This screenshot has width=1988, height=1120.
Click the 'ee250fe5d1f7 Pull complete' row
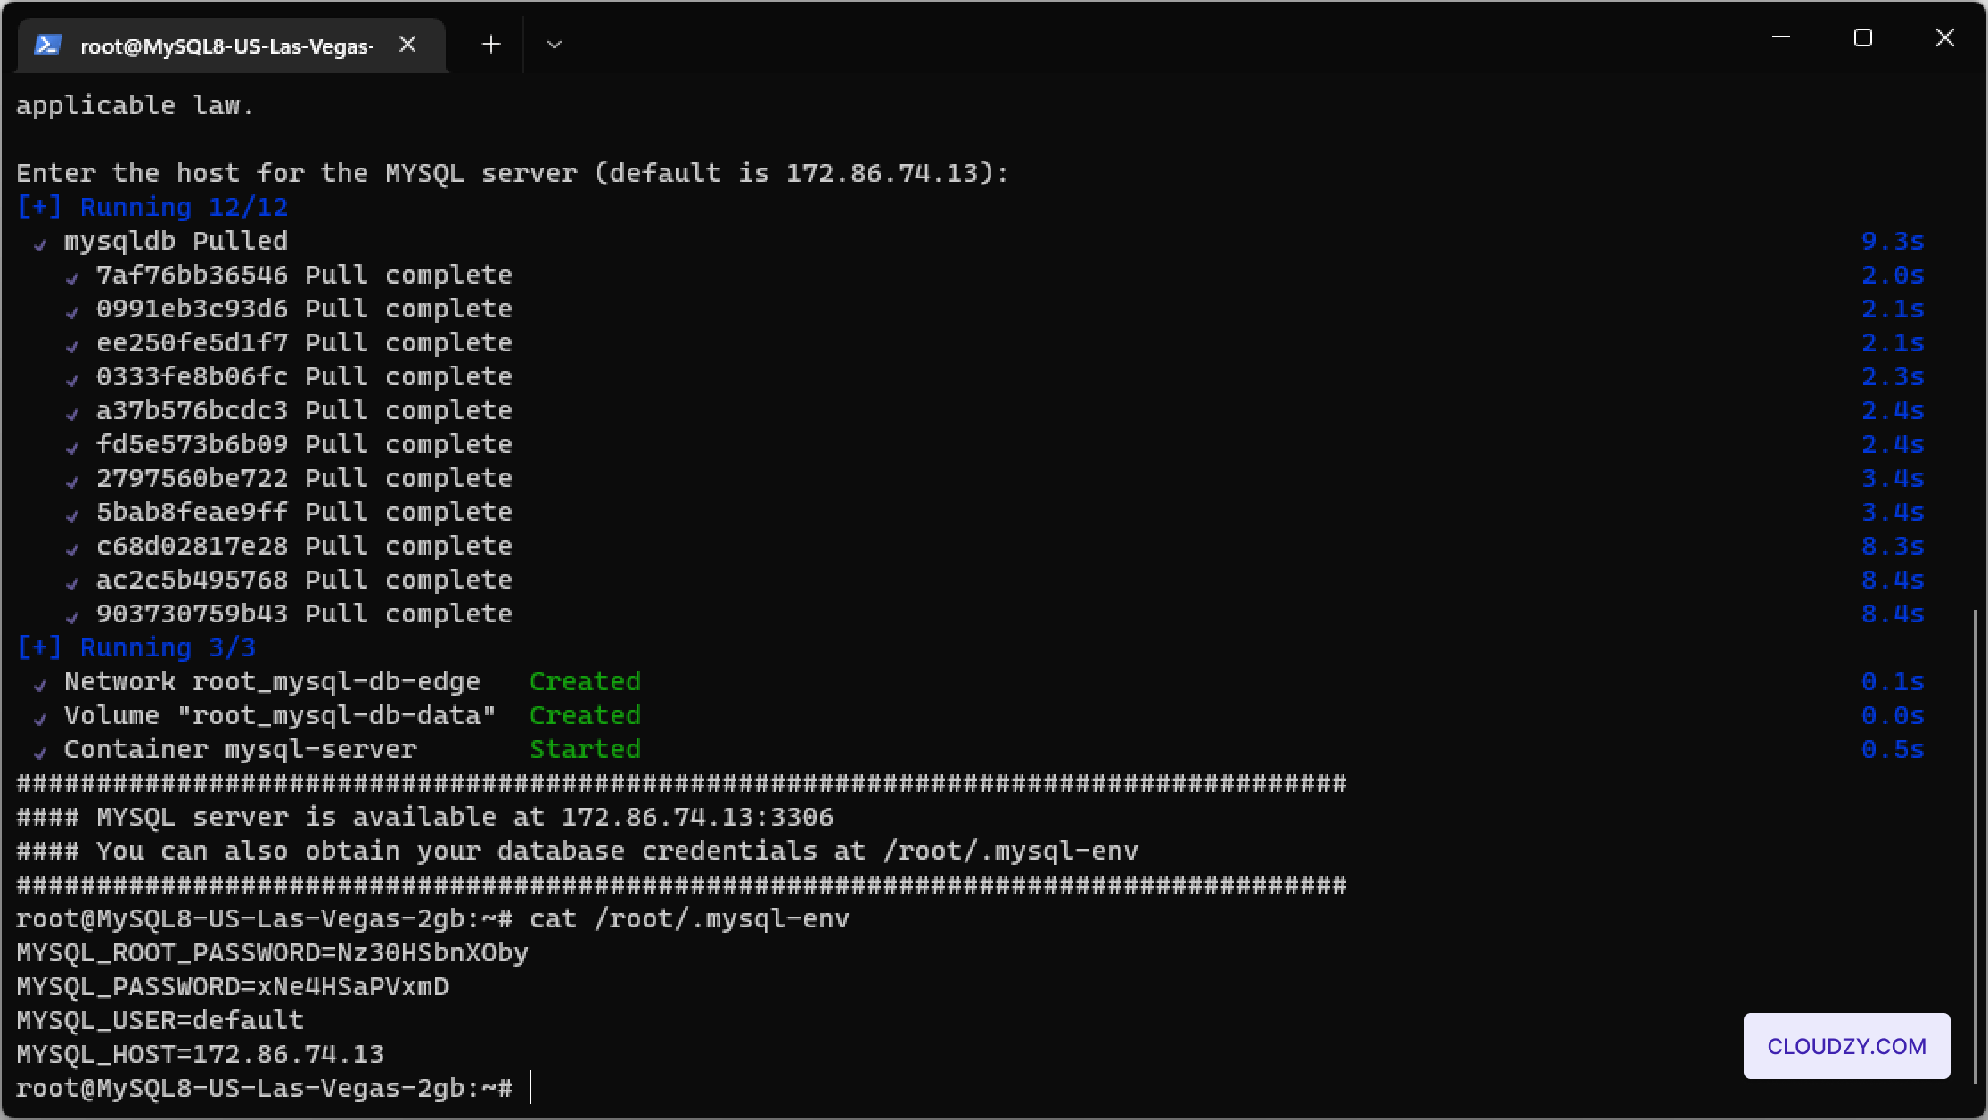304,343
